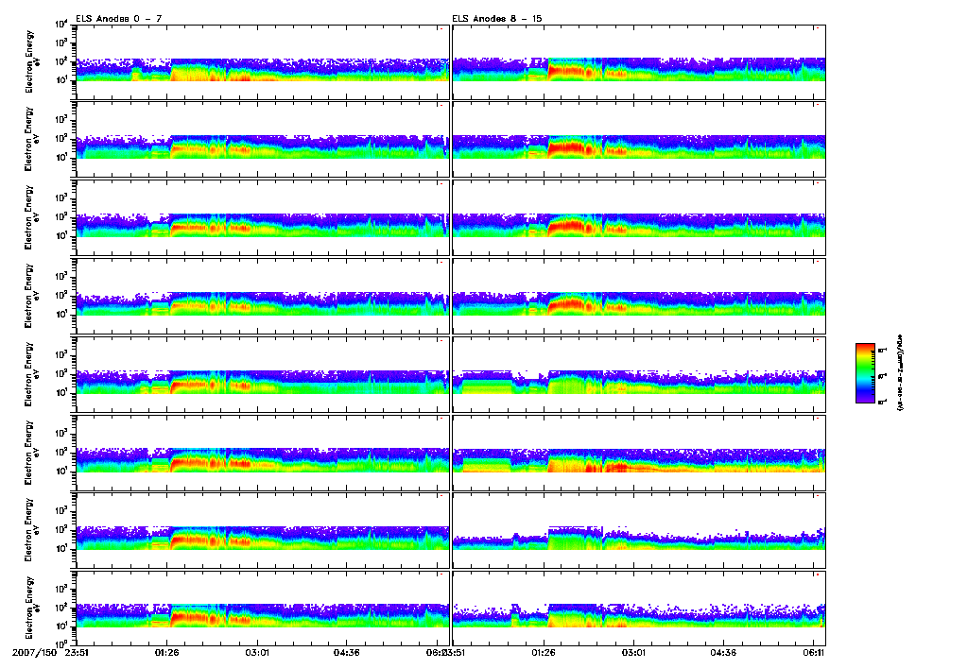The width and height of the screenshot is (968, 669).
Task: Click 'Electron Energy eV' label of the eighth row
Action: 32,609
